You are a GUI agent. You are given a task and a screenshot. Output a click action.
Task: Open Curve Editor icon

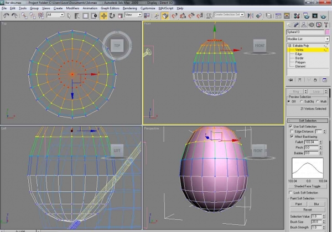click(278, 16)
